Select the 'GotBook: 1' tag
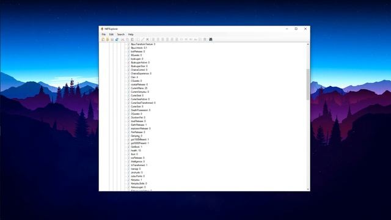The height and width of the screenshot is (220, 391). pos(136,147)
